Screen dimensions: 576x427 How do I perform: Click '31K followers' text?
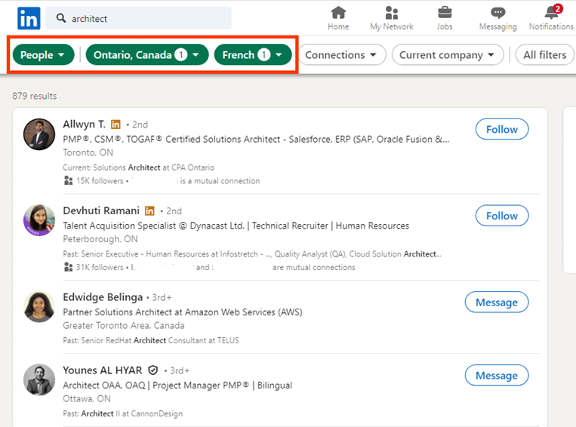click(100, 267)
